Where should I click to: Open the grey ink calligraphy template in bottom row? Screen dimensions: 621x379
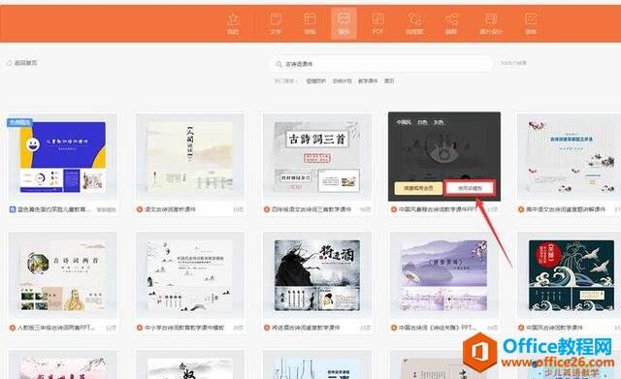(190, 364)
